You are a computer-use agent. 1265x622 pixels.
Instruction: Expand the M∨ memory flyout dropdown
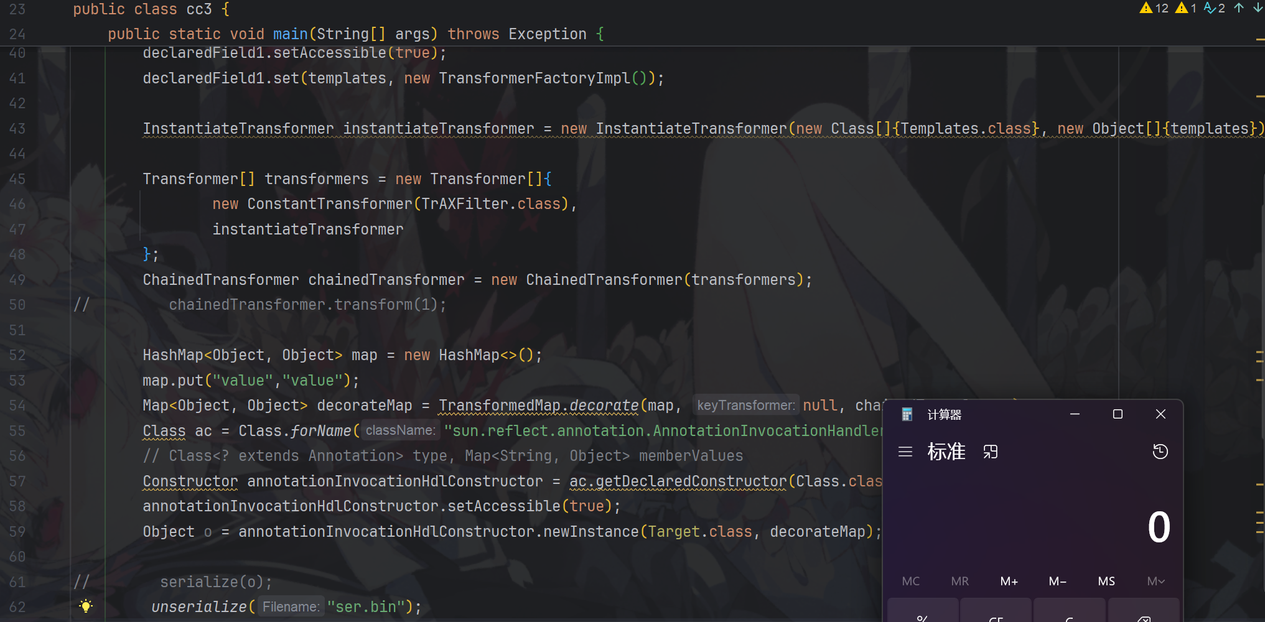click(1155, 581)
